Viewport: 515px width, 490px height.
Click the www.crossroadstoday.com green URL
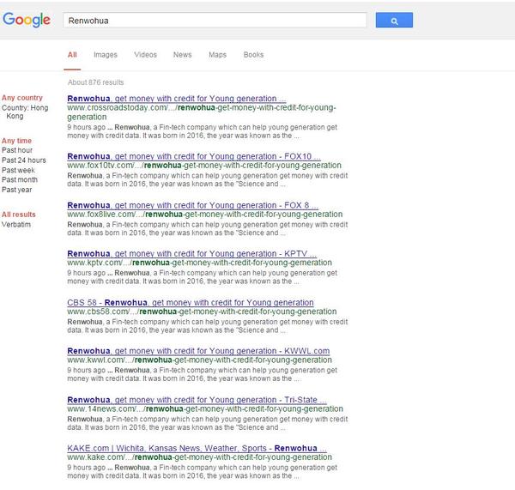click(202, 112)
